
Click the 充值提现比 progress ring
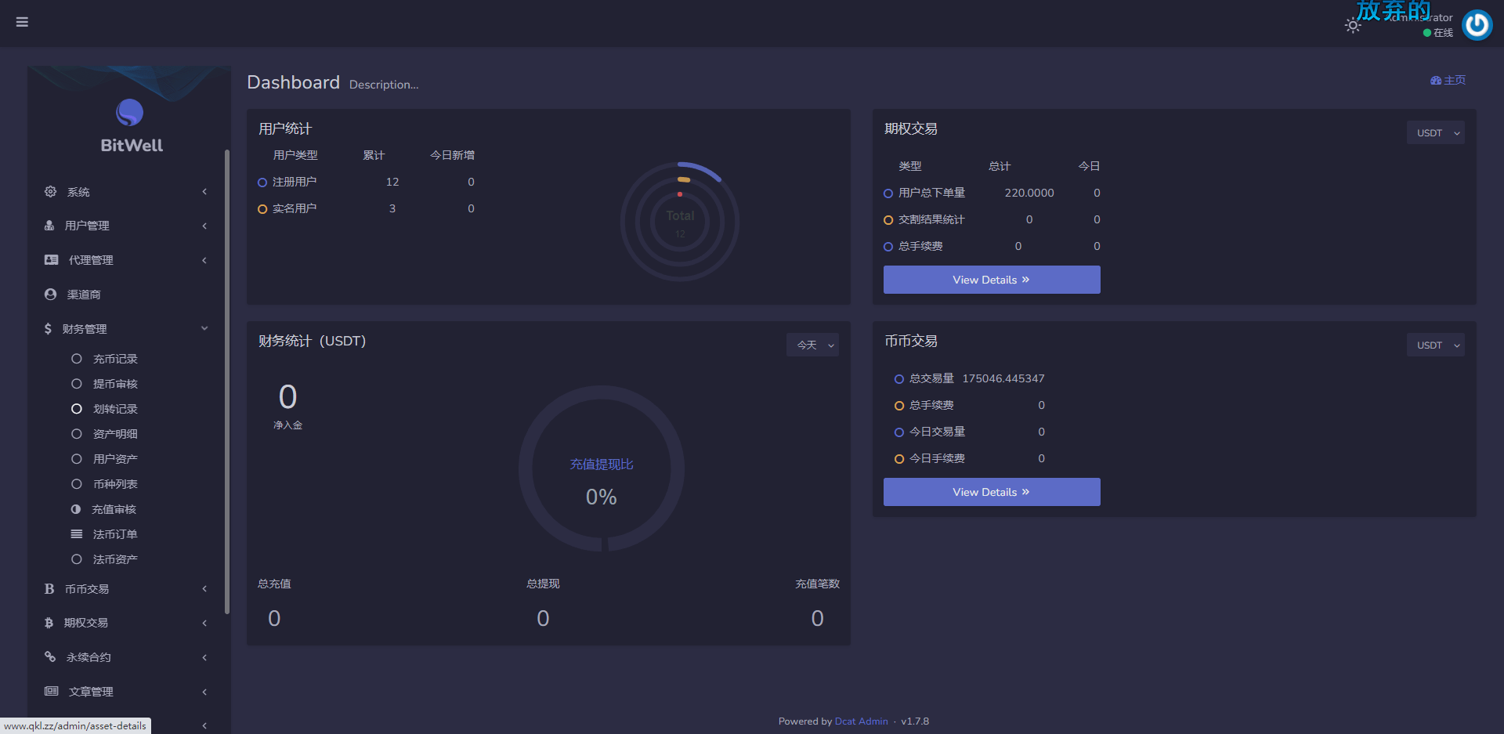[x=601, y=468]
